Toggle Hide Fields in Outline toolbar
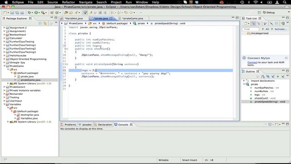Viewport: 291px width, 164px height. (268, 77)
